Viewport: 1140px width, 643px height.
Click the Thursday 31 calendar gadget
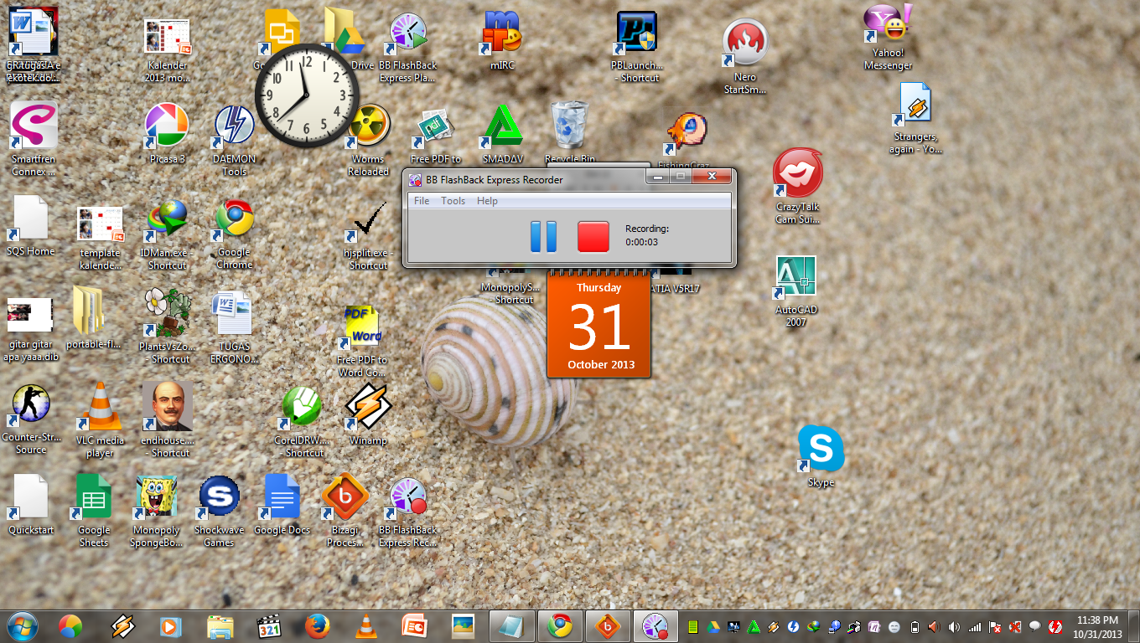[x=599, y=325]
